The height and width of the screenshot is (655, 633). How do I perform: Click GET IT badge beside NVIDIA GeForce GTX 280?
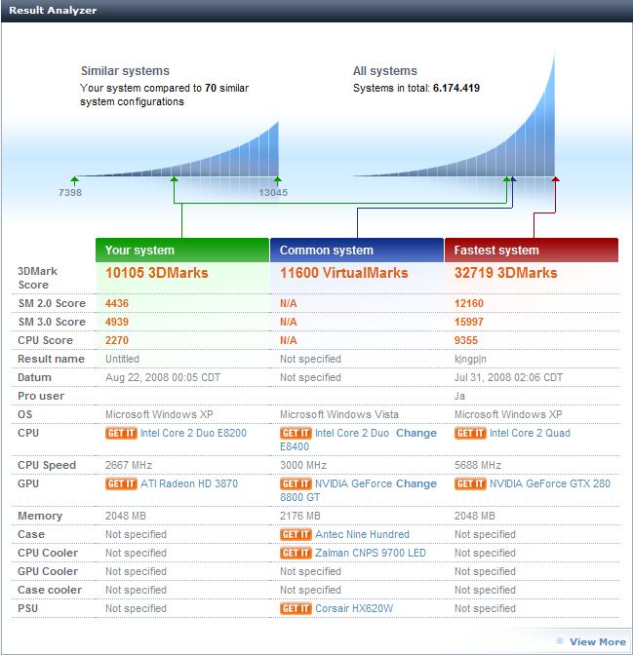pyautogui.click(x=470, y=483)
